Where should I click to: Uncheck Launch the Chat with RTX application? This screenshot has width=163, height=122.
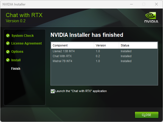tap(53, 91)
